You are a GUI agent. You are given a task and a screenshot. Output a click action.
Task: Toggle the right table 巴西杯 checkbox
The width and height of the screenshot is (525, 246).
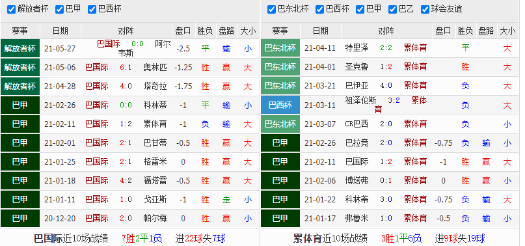pyautogui.click(x=319, y=9)
